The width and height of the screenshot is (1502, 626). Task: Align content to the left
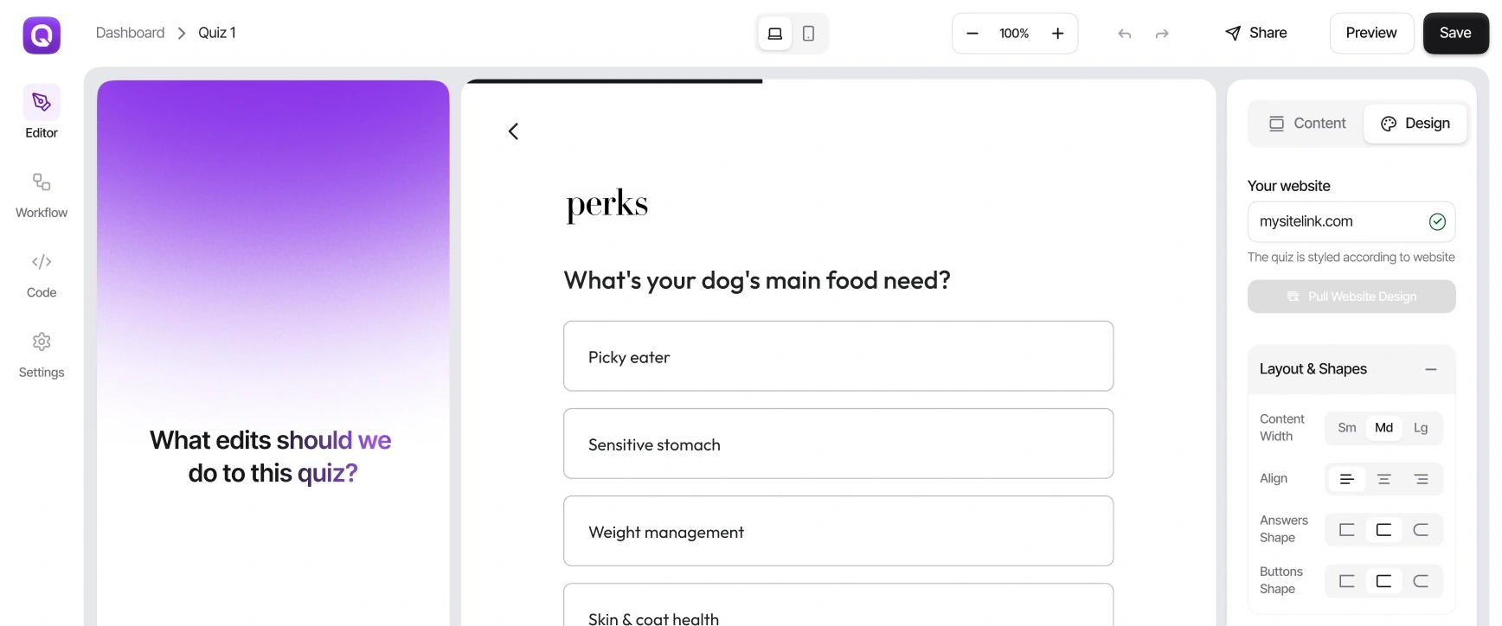(x=1347, y=479)
